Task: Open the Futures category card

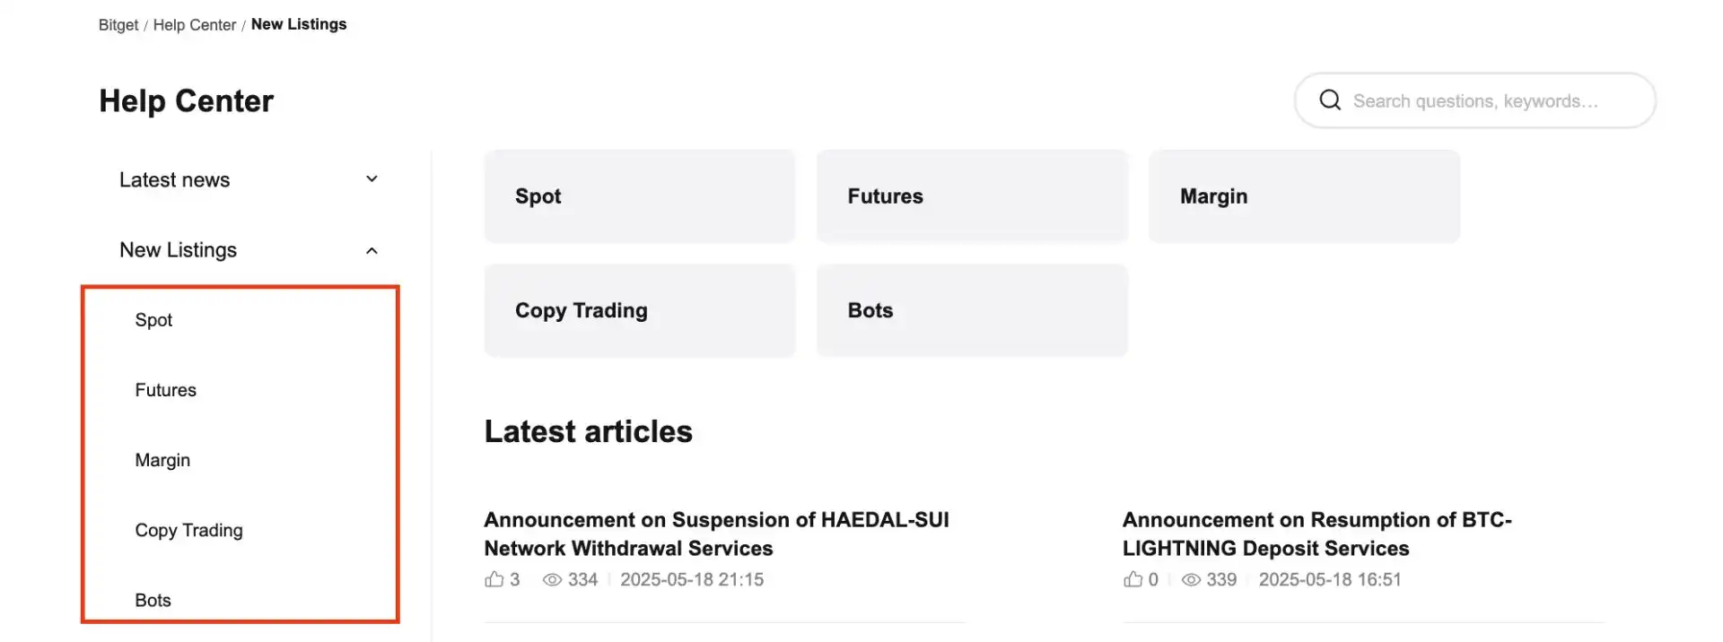Action: tap(971, 196)
